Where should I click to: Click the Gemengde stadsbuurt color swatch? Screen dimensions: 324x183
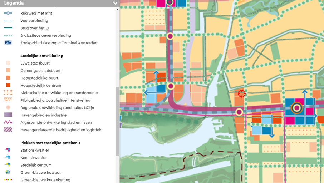8,70
